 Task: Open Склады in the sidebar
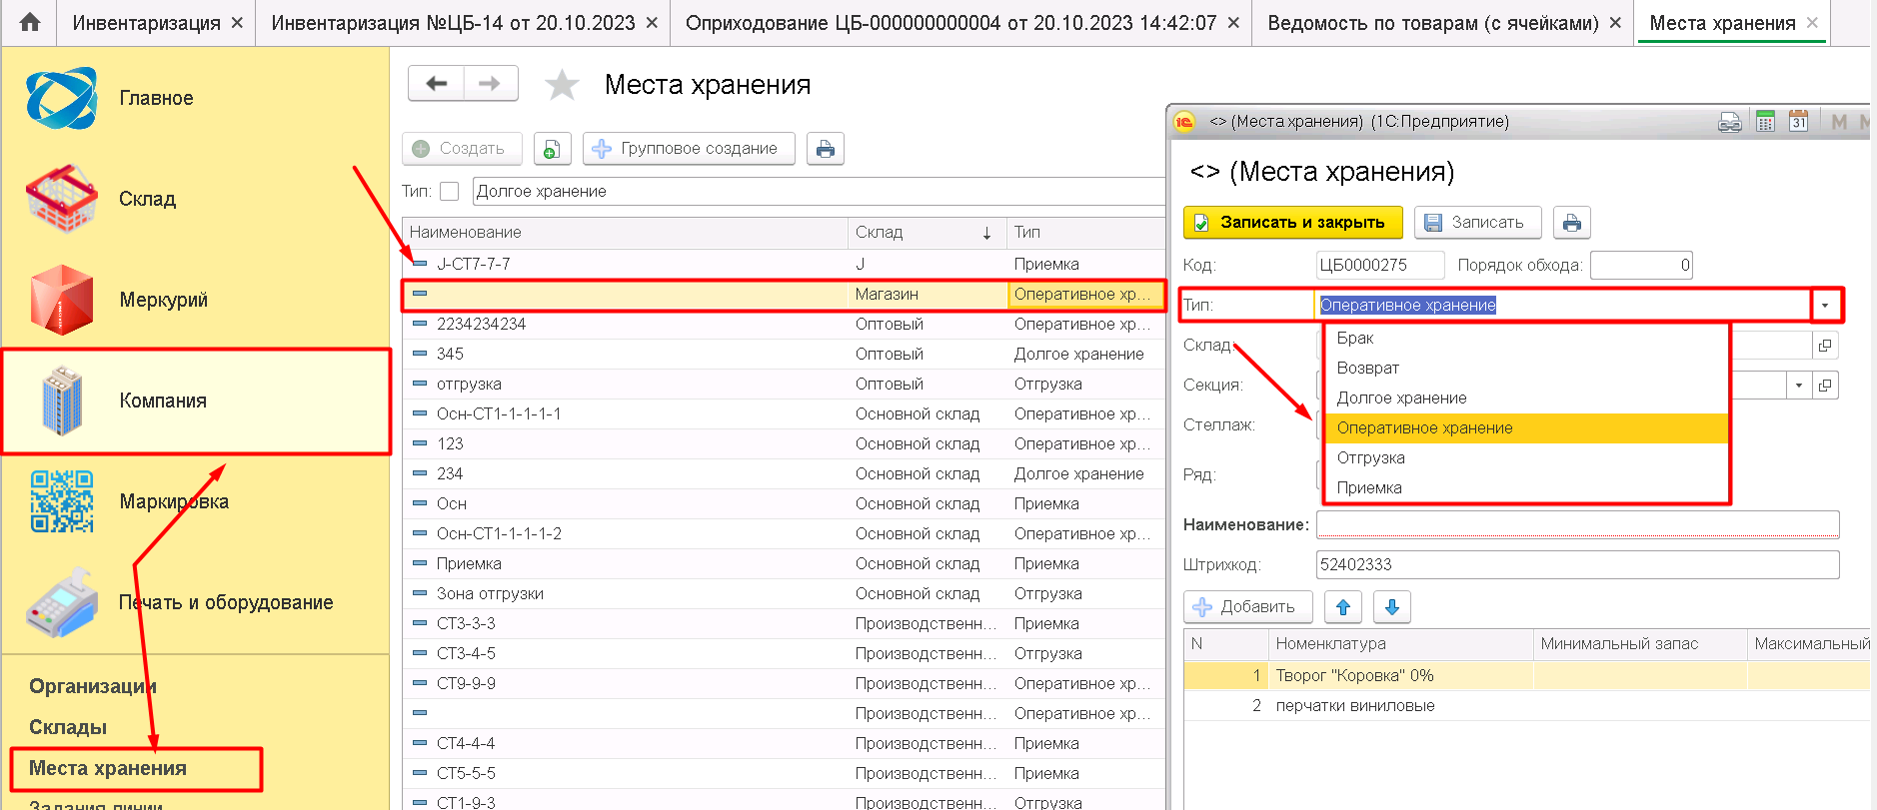tap(68, 727)
